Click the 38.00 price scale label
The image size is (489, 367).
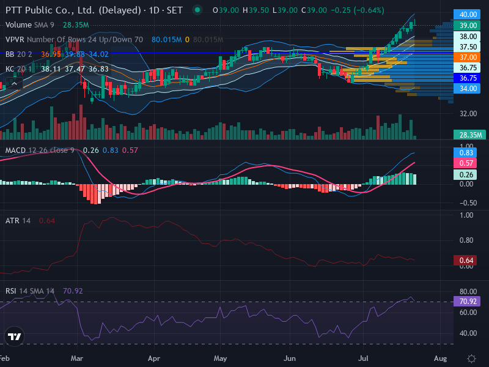click(467, 37)
